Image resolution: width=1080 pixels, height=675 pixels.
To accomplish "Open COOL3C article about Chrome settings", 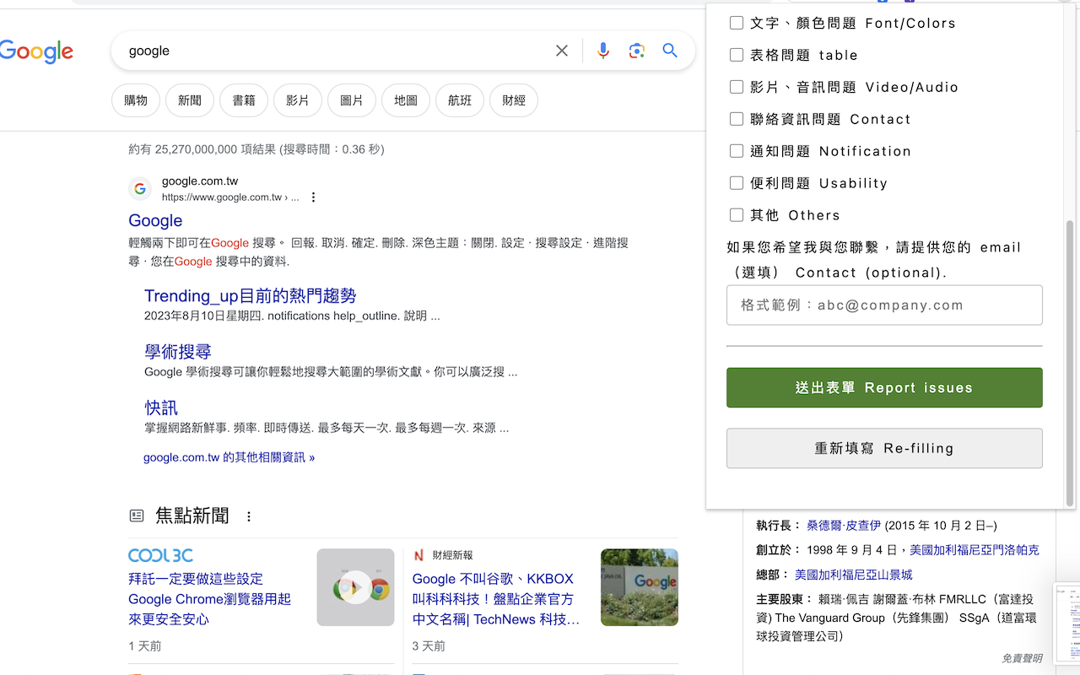I will coord(209,599).
